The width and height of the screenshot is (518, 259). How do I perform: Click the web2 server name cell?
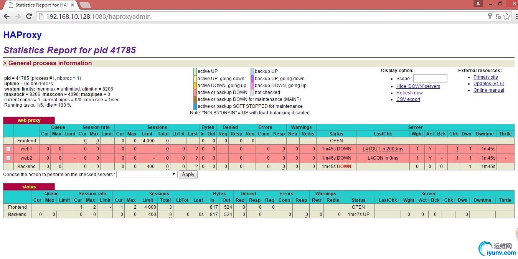(x=26, y=158)
